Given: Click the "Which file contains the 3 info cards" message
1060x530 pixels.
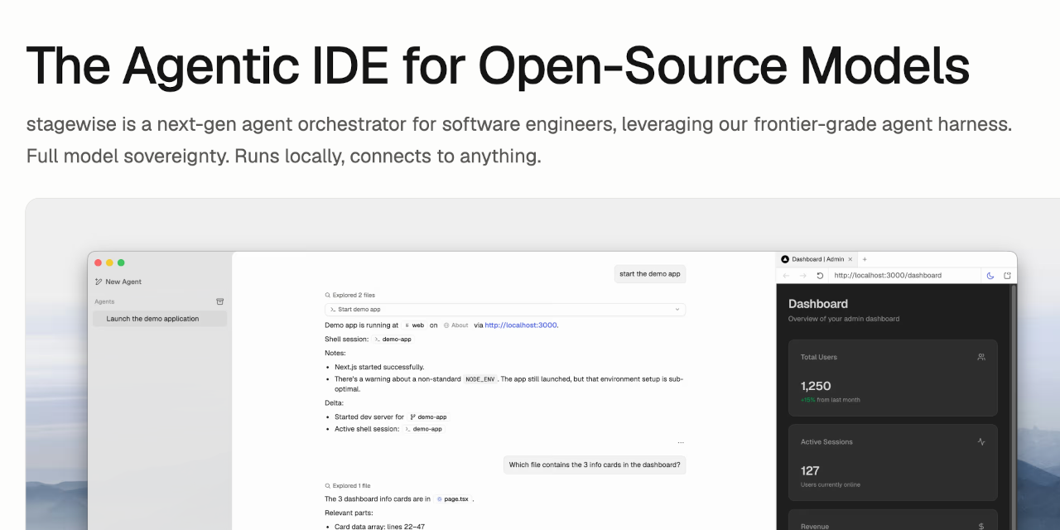Looking at the screenshot, I should coord(595,465).
